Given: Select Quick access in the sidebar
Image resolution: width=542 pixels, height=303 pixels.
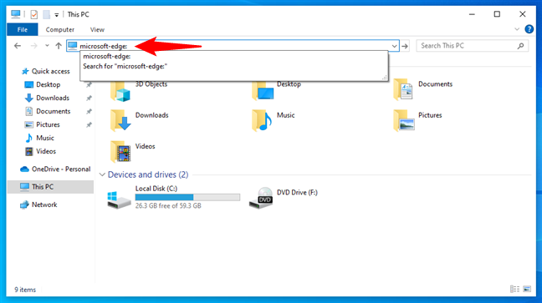Looking at the screenshot, I should tap(50, 71).
